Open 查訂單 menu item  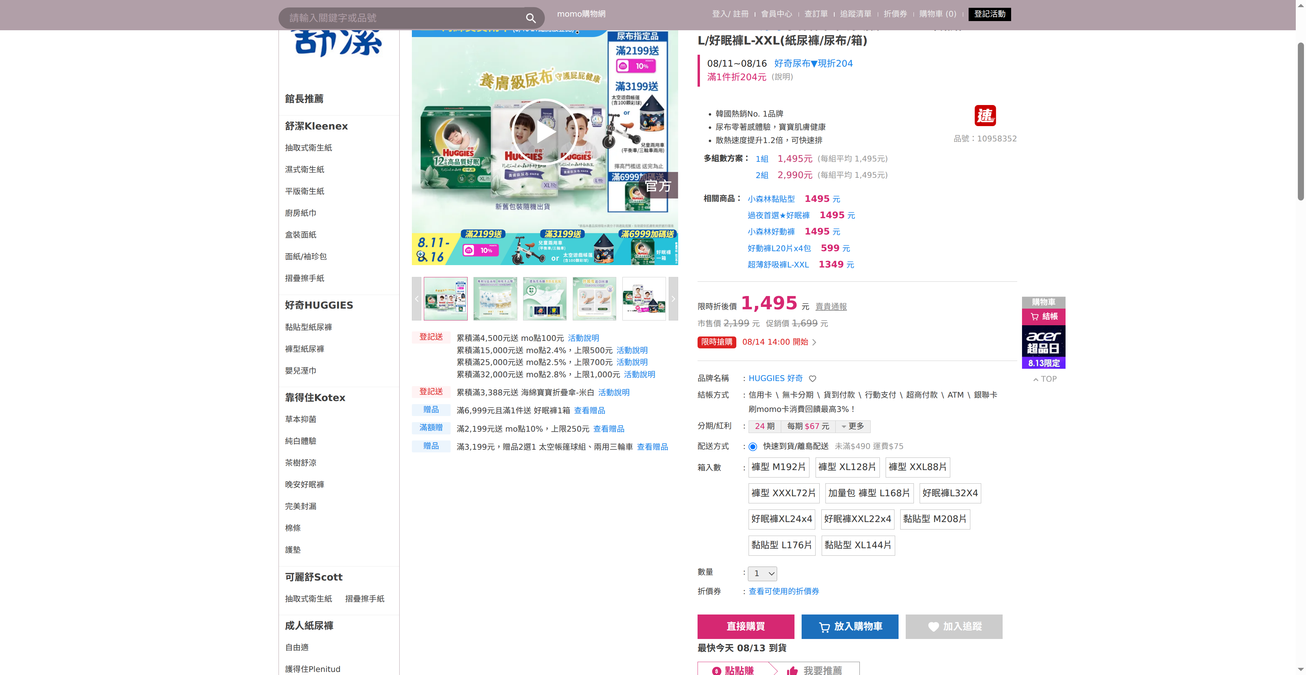click(816, 14)
